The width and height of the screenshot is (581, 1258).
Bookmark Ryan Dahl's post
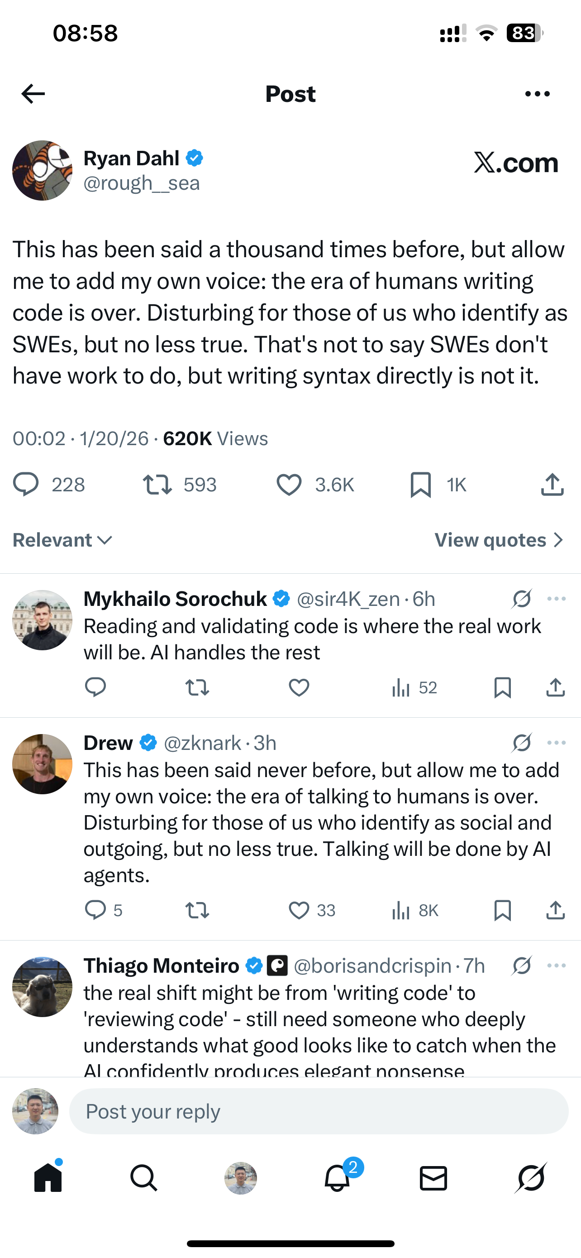click(x=420, y=485)
